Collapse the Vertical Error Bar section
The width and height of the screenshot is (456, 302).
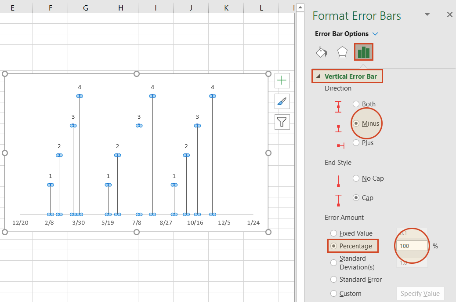coord(318,76)
